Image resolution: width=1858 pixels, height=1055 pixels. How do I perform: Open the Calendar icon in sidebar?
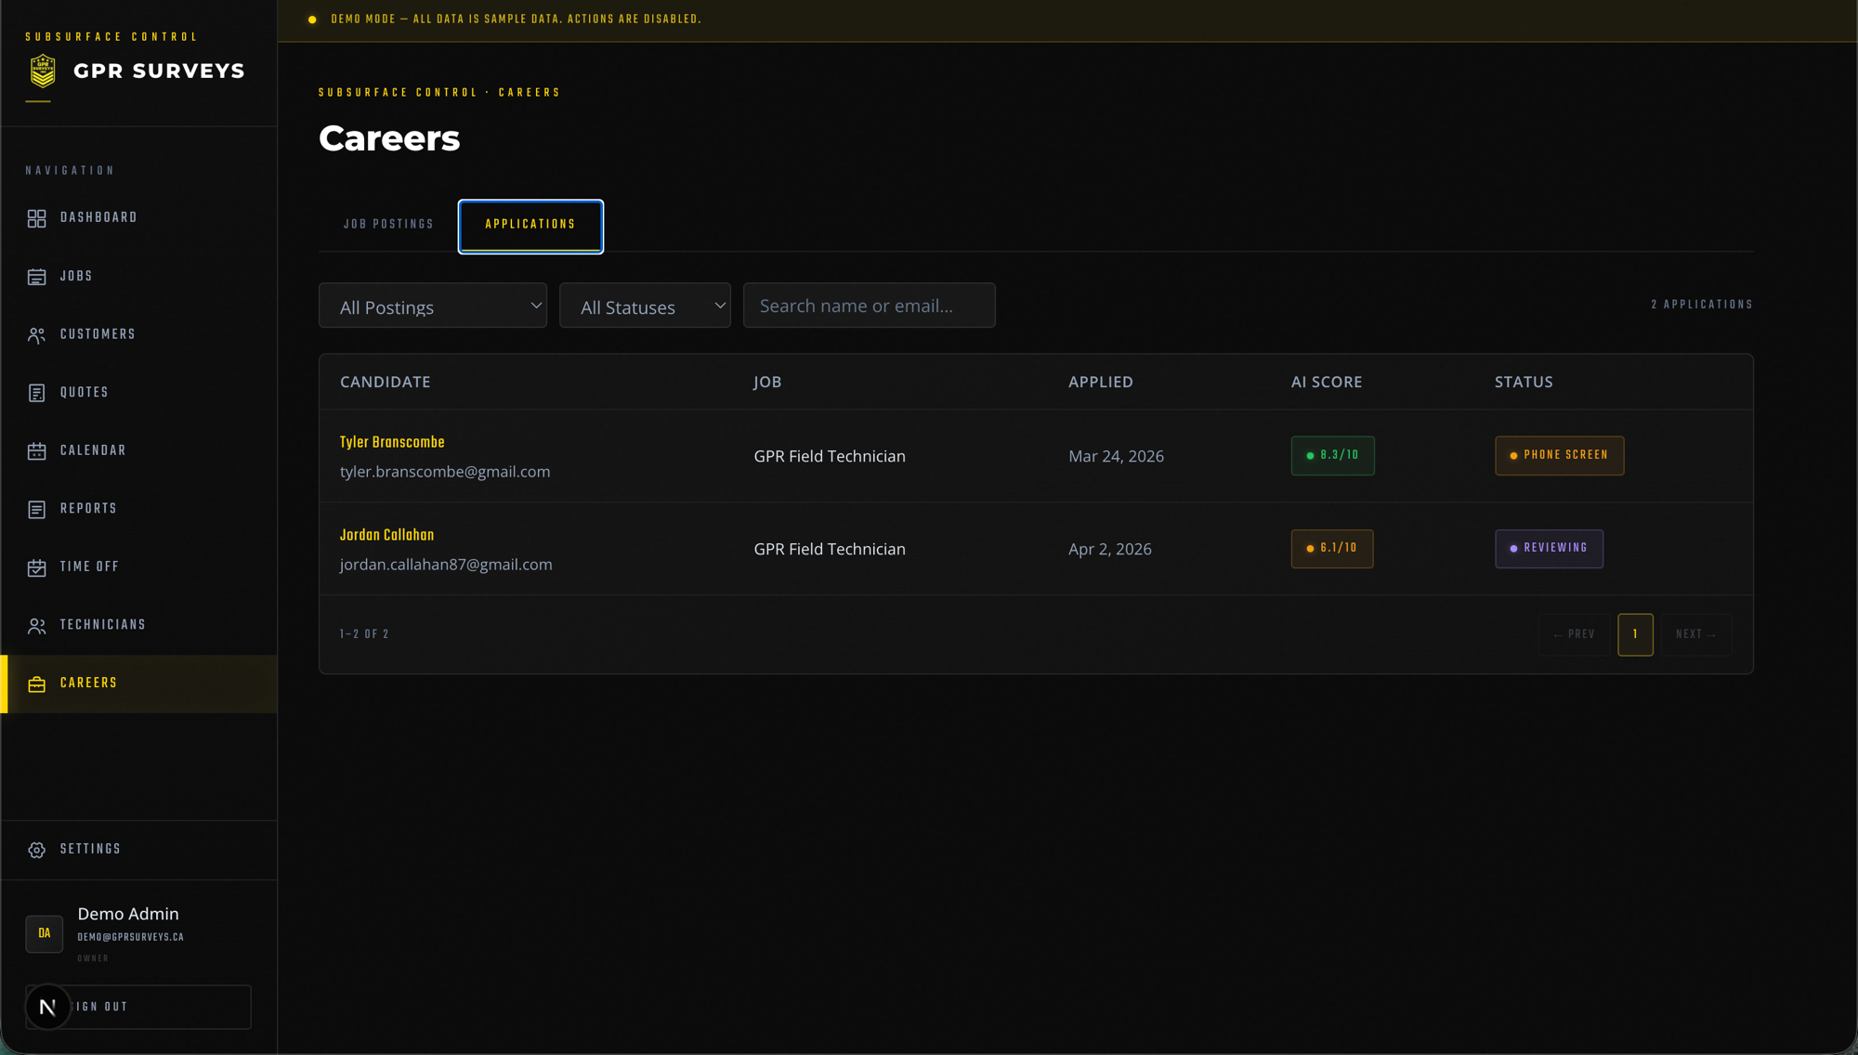[36, 451]
